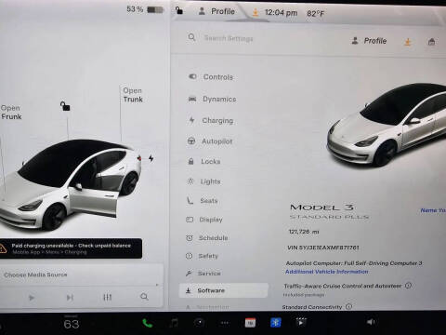The height and width of the screenshot is (335, 446).
Task: Tap the 63 cabin temperature setting
Action: 72,324
